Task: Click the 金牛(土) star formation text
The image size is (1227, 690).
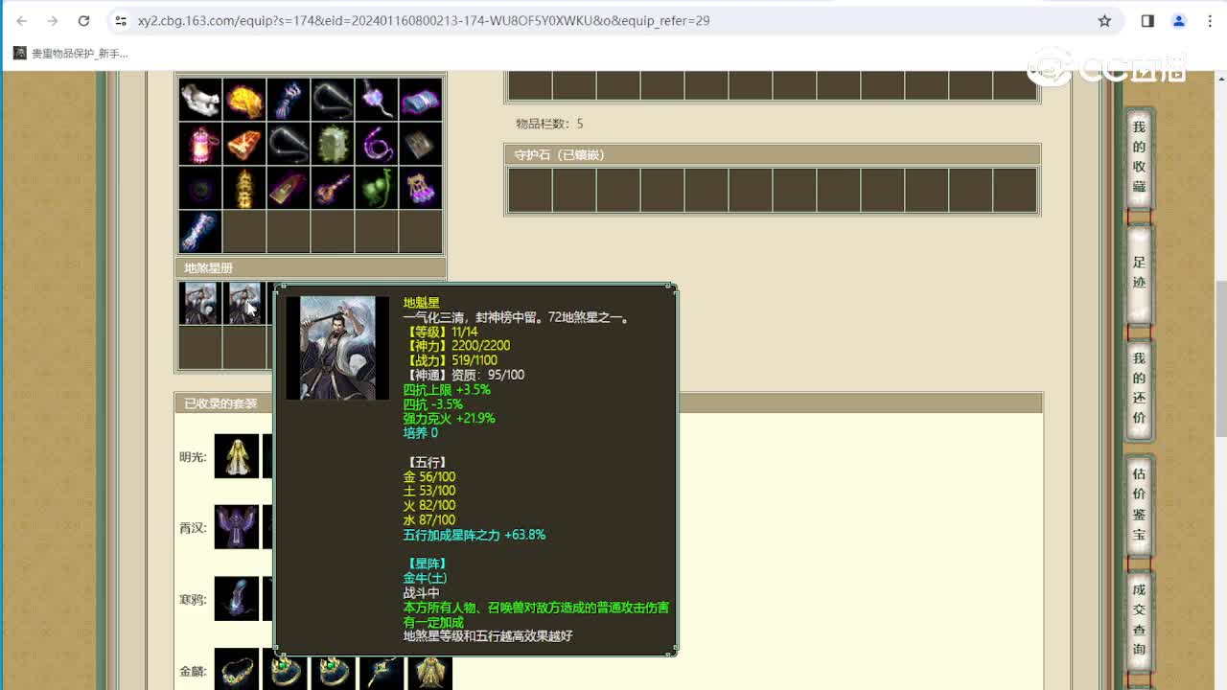Action: coord(426,578)
